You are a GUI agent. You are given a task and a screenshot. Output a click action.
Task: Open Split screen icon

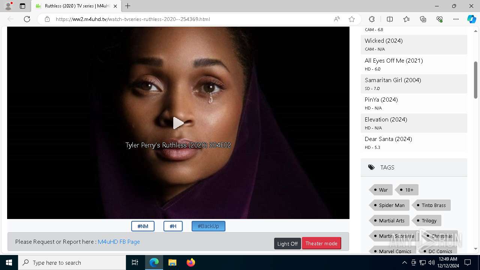click(x=390, y=19)
